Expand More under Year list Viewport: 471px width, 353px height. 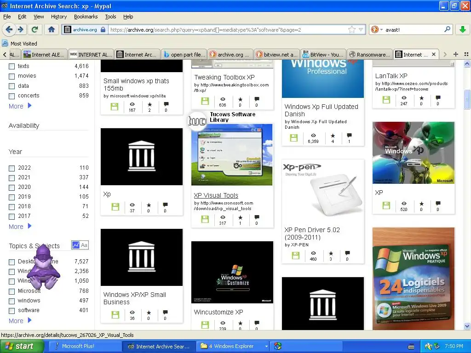pyautogui.click(x=20, y=226)
